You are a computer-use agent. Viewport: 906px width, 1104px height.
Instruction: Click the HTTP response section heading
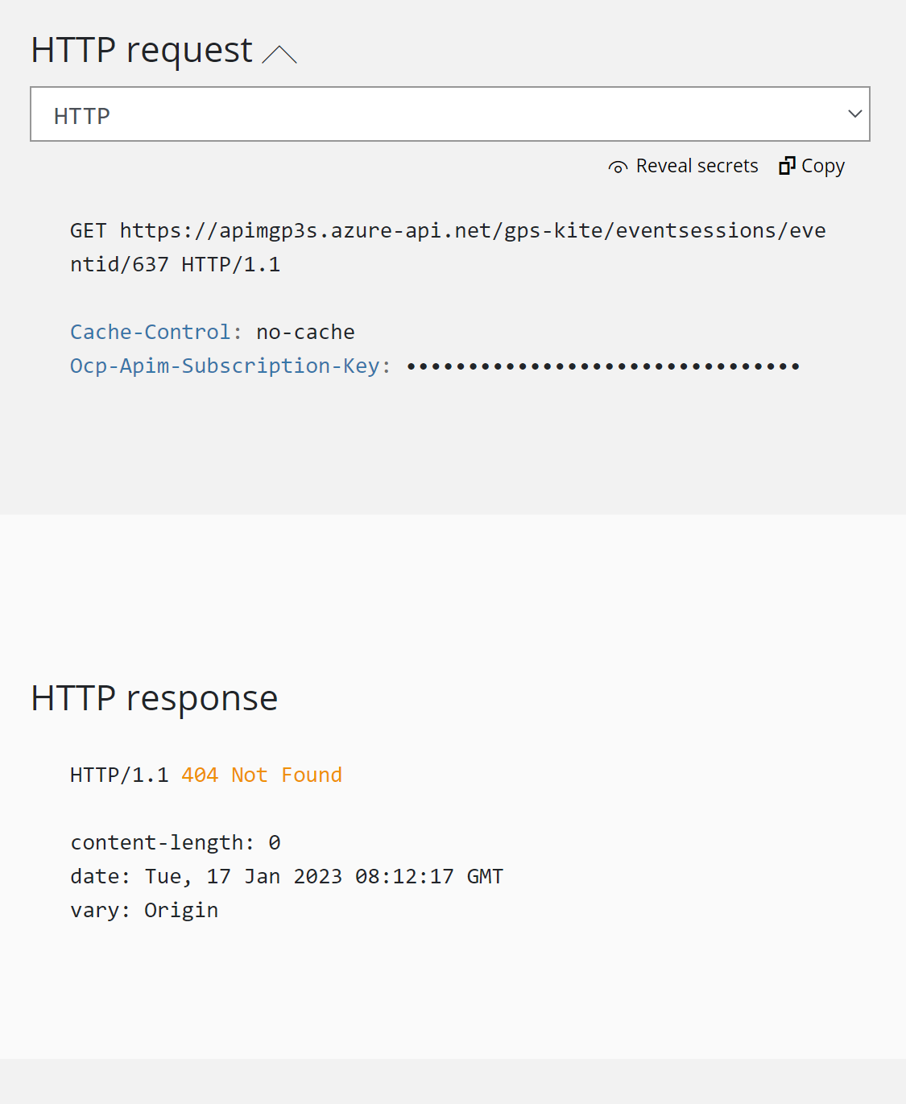(154, 697)
